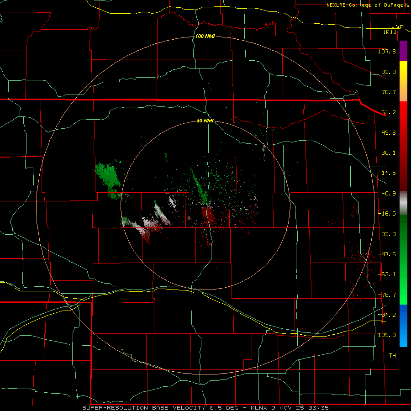Select the -0.9 scale value

click(389, 194)
